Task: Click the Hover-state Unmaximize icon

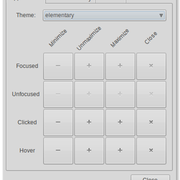Action: [x=89, y=151]
